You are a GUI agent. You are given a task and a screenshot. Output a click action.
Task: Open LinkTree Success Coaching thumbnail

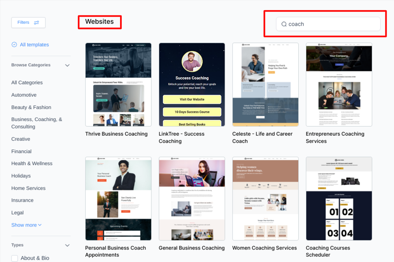coord(192,84)
